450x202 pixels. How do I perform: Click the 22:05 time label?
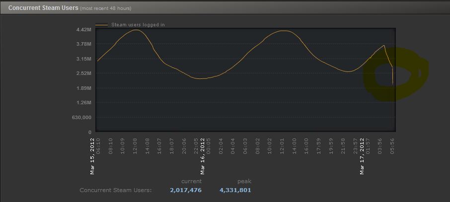point(196,146)
